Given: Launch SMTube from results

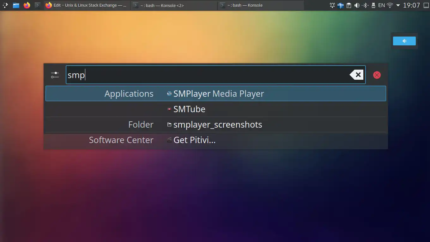Looking at the screenshot, I should tap(216, 109).
